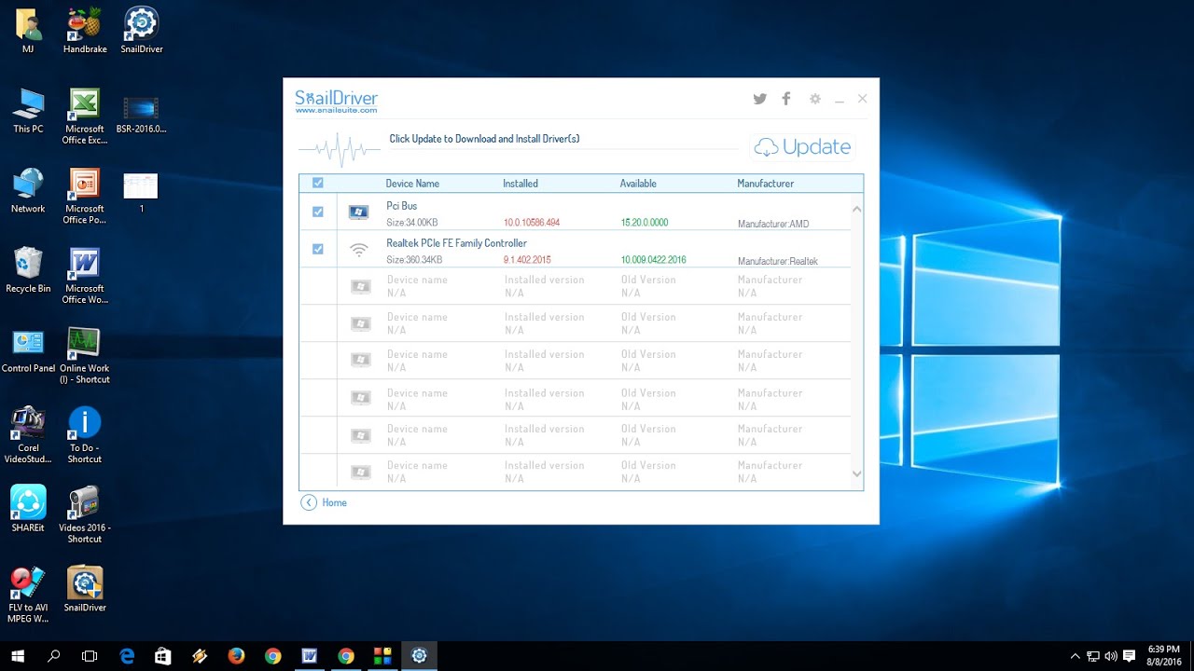Open SnailDriver Facebook page icon

pyautogui.click(x=786, y=99)
